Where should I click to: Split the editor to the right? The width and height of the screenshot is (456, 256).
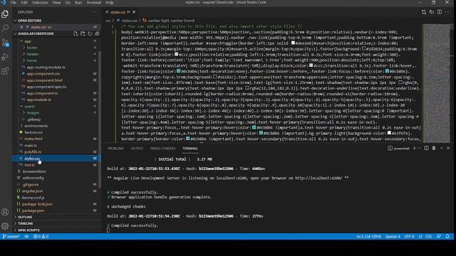coord(440,12)
